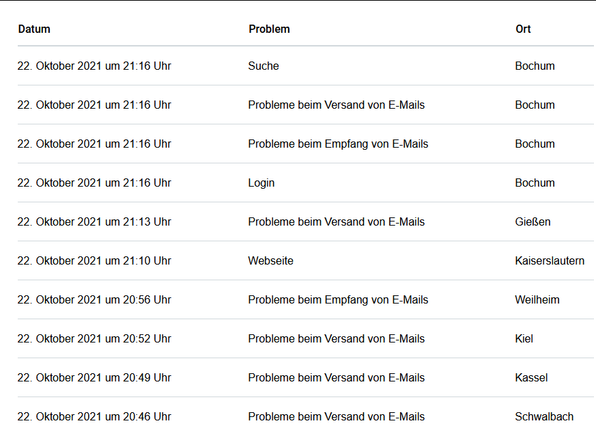Click Bochum in the Suche row
Image resolution: width=596 pixels, height=430 pixels.
(535, 66)
